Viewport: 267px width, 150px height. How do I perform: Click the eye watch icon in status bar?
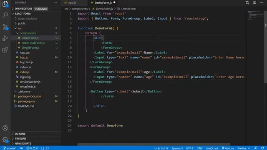[x=21, y=148]
